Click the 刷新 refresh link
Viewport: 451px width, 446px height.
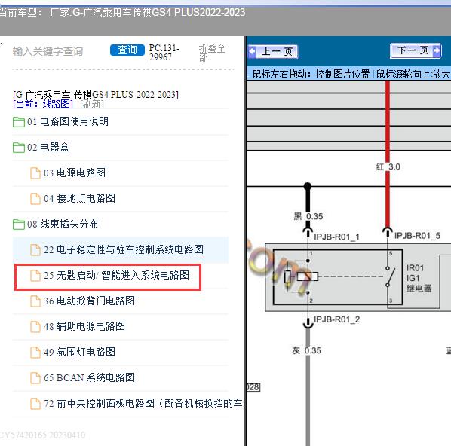click(92, 104)
